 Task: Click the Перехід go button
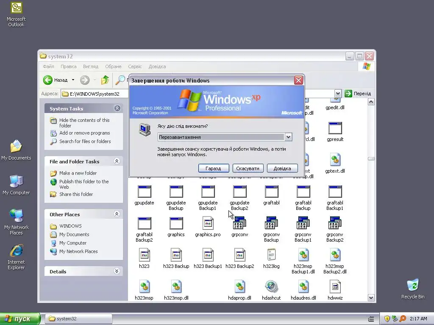click(x=358, y=94)
